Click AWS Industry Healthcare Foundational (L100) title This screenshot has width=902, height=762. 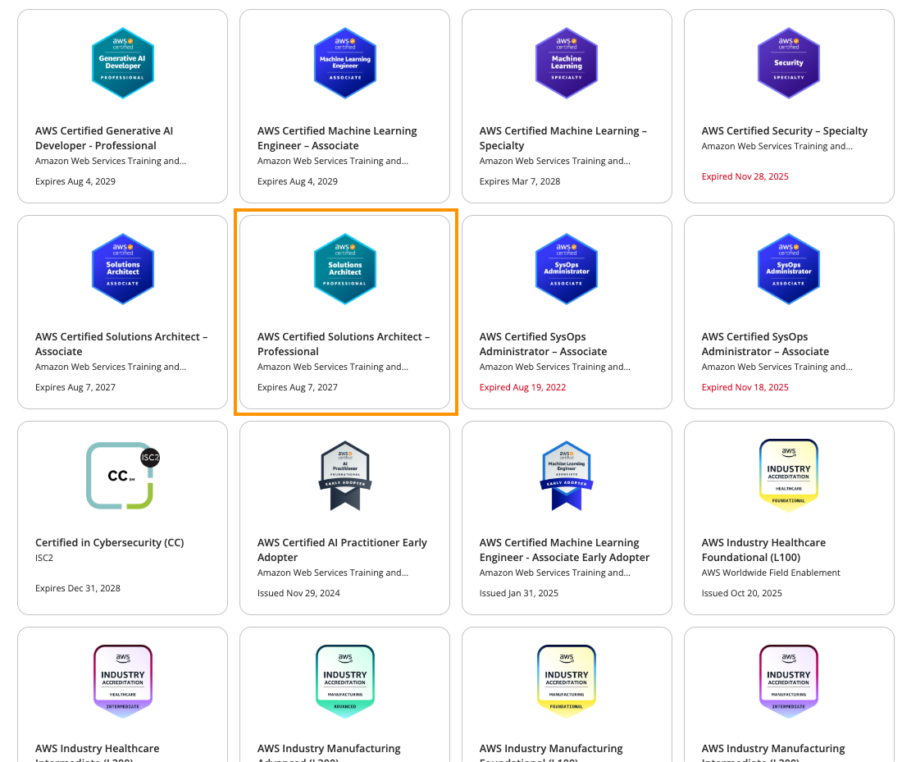[x=763, y=550]
